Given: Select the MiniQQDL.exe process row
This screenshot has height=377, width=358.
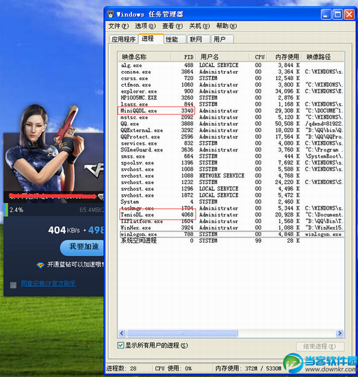Looking at the screenshot, I should (231, 111).
